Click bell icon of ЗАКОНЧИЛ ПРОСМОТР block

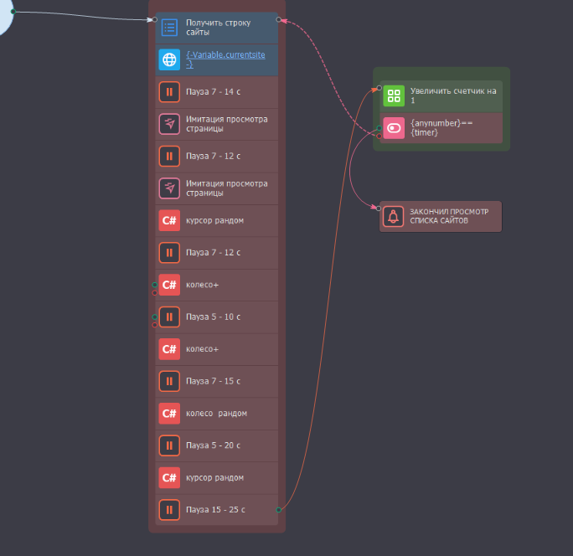[393, 216]
